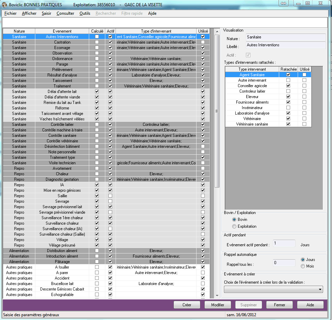Select the Mise en repro génisses row
Viewport: 332px width, 320px height.
coord(106,190)
